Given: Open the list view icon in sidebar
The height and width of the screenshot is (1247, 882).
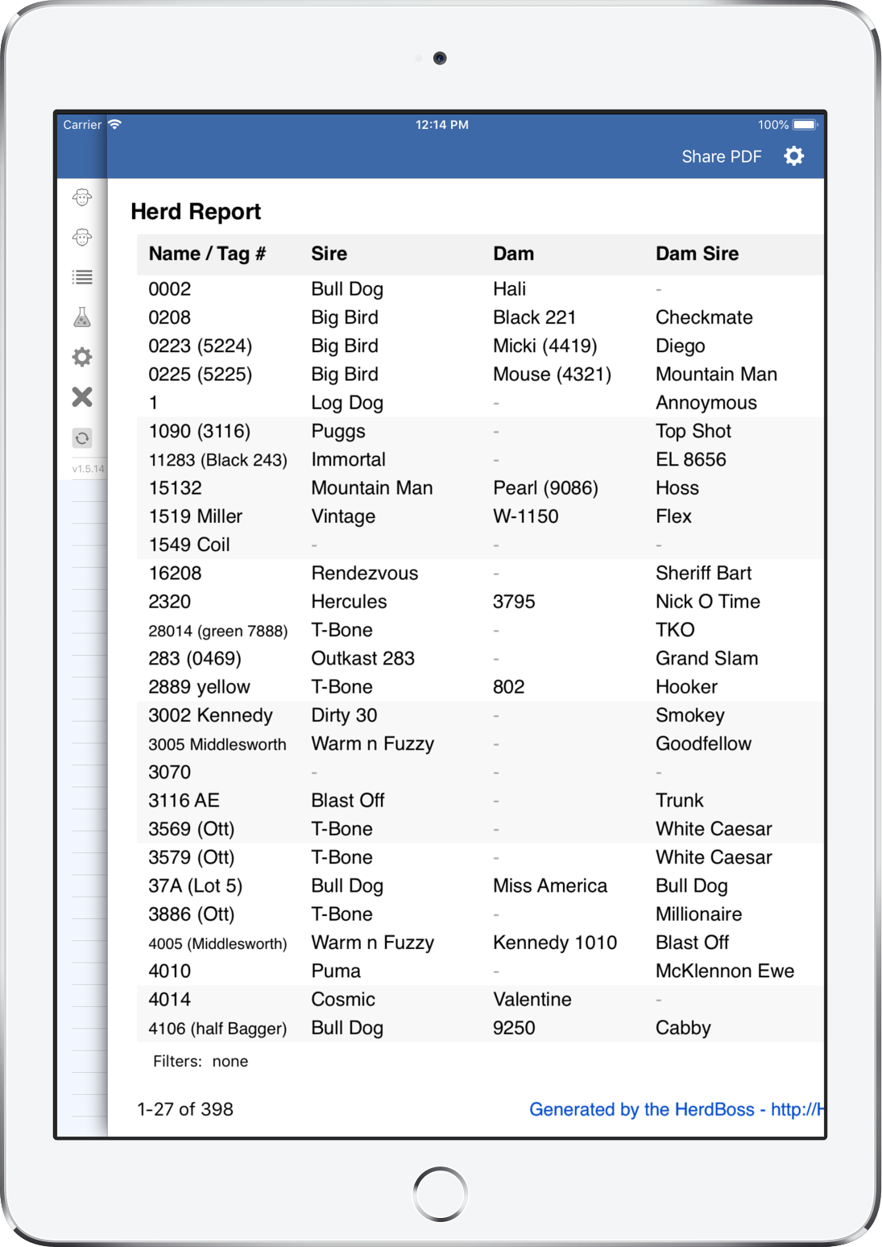Looking at the screenshot, I should point(82,277).
